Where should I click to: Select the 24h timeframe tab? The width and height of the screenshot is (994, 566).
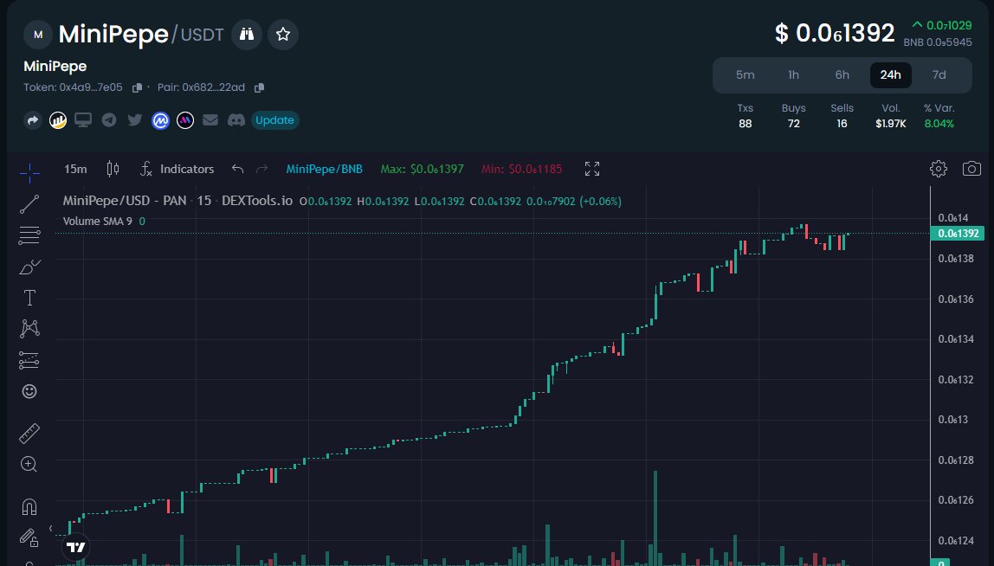890,74
